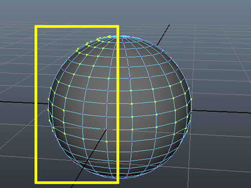Select the polygon sphere mesh in viewport
Image resolution: width=251 pixels, height=188 pixels.
(120, 107)
